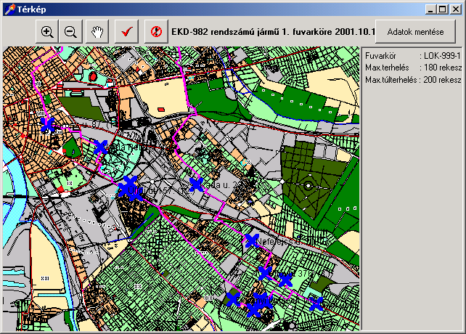Open the Térkép window system menu icon
This screenshot has width=466, height=334.
click(x=8, y=9)
